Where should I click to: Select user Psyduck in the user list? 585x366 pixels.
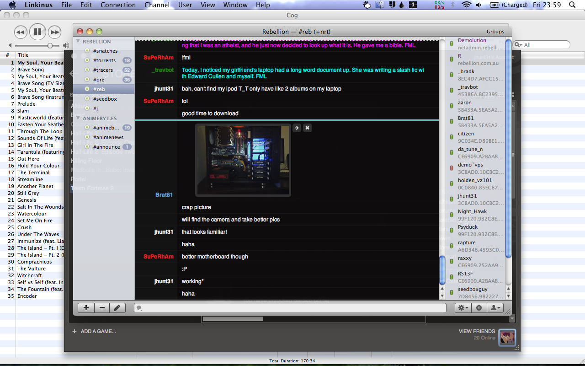click(475, 231)
